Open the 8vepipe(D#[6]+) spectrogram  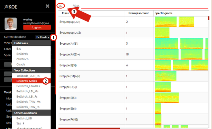(x=166, y=76)
